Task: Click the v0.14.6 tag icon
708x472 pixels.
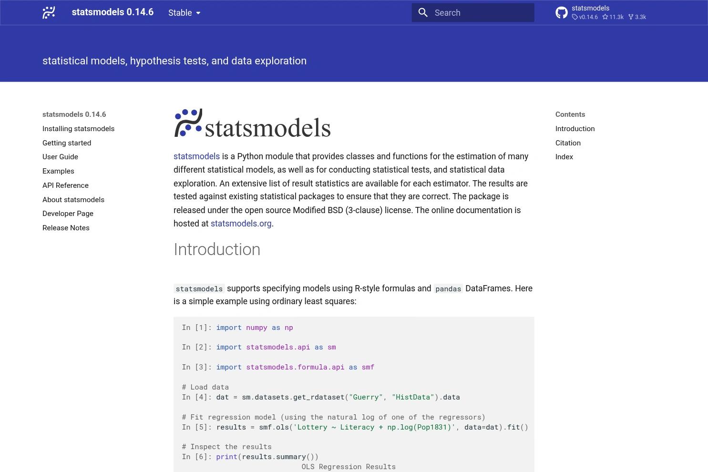Action: point(575,17)
